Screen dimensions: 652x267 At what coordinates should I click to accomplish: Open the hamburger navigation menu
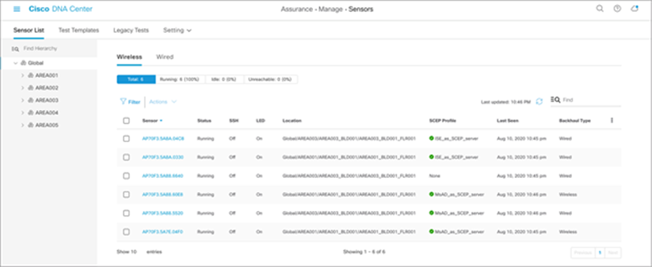[x=17, y=8]
